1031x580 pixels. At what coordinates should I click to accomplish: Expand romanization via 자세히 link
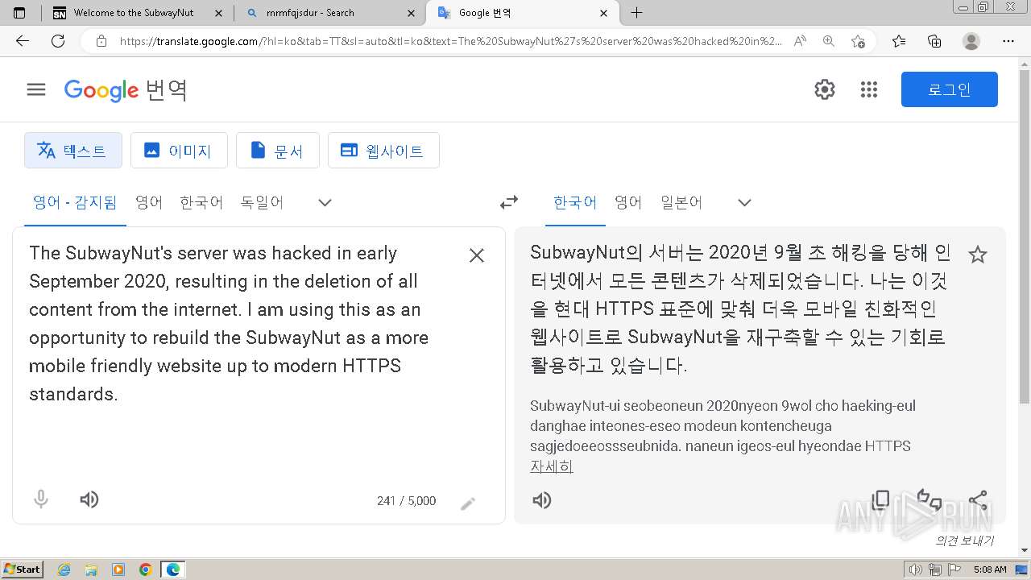point(552,466)
